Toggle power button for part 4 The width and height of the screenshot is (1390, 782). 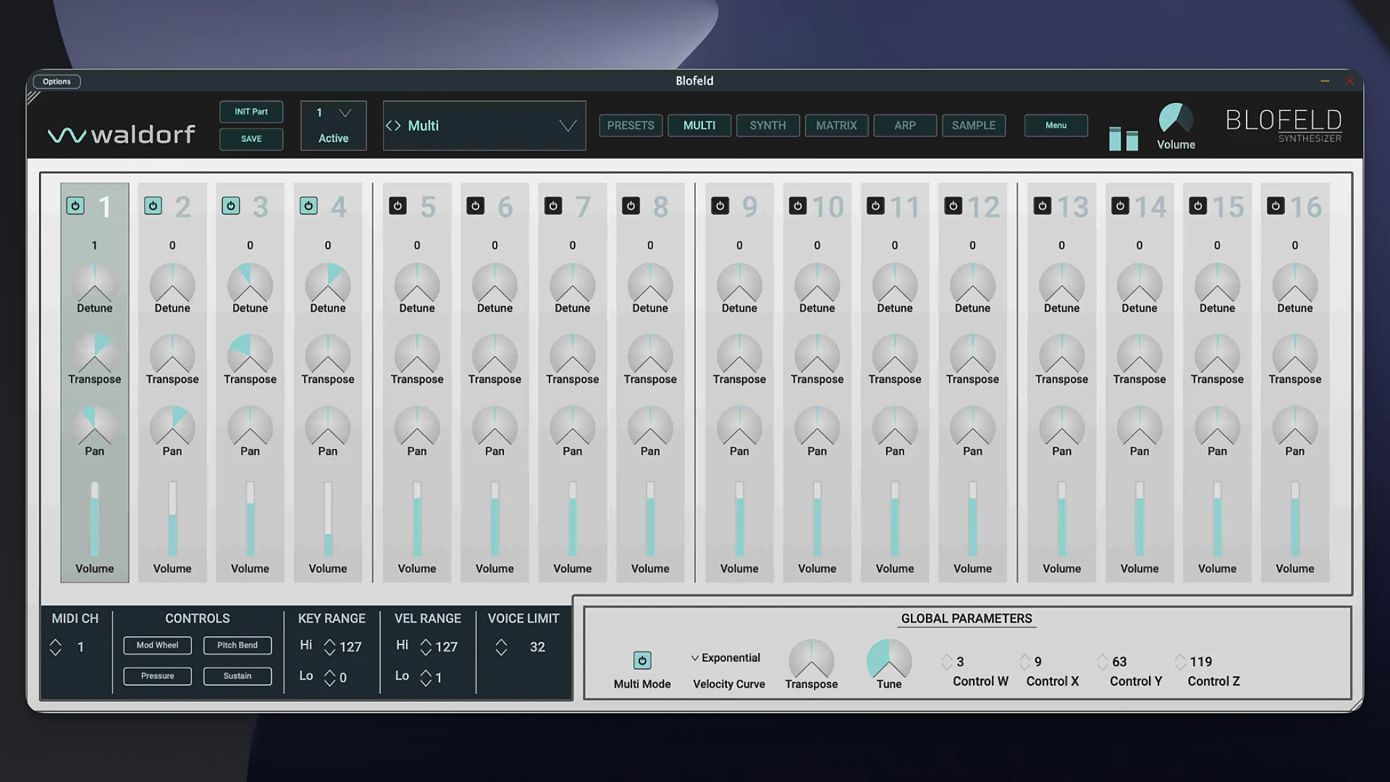308,206
